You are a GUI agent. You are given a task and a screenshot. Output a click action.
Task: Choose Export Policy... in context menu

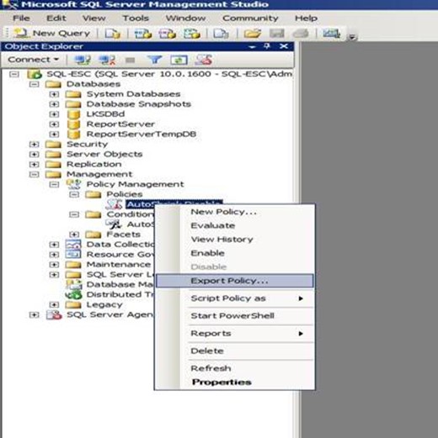(x=234, y=281)
